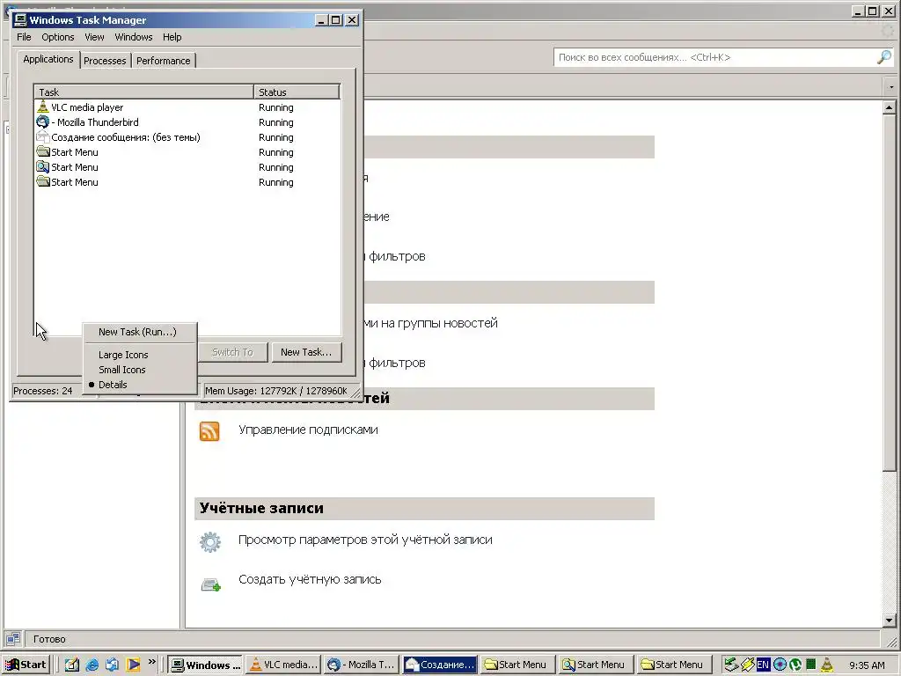Image resolution: width=901 pixels, height=676 pixels.
Task: Click the yellow lightning power tray icon
Action: coord(747,665)
